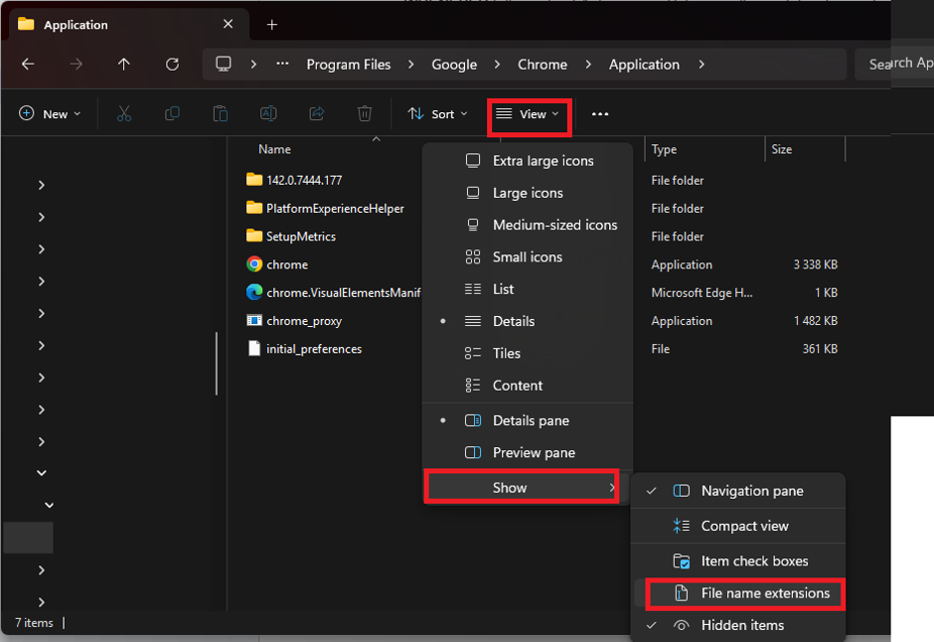934x642 pixels.
Task: Select the List view layout
Action: tap(528, 289)
